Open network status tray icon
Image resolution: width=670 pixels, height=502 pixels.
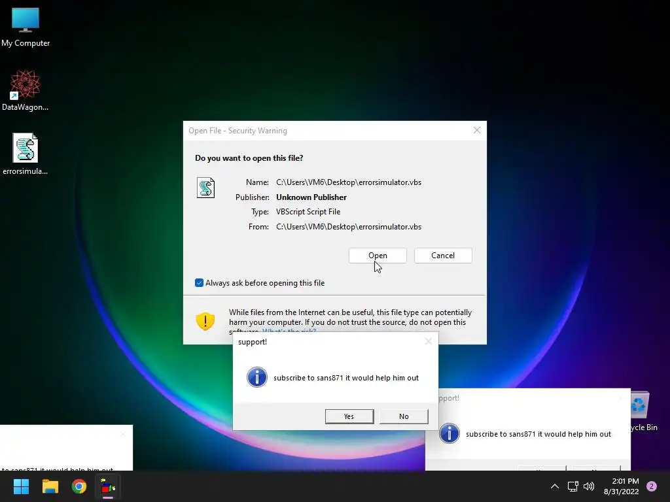tap(573, 486)
